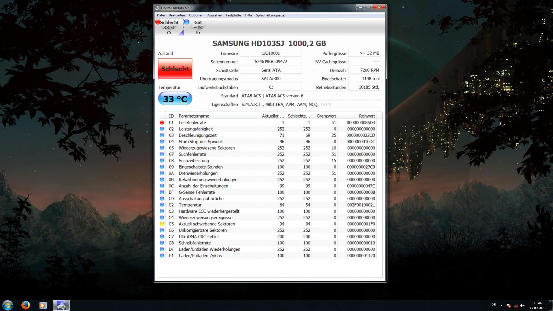Open the media player taskbar icon
This screenshot has width=553, height=311.
(x=43, y=305)
